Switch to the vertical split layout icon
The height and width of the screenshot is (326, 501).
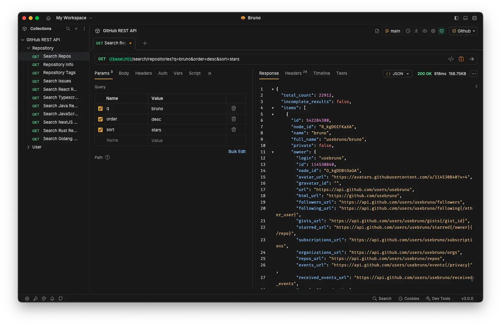[x=475, y=18]
